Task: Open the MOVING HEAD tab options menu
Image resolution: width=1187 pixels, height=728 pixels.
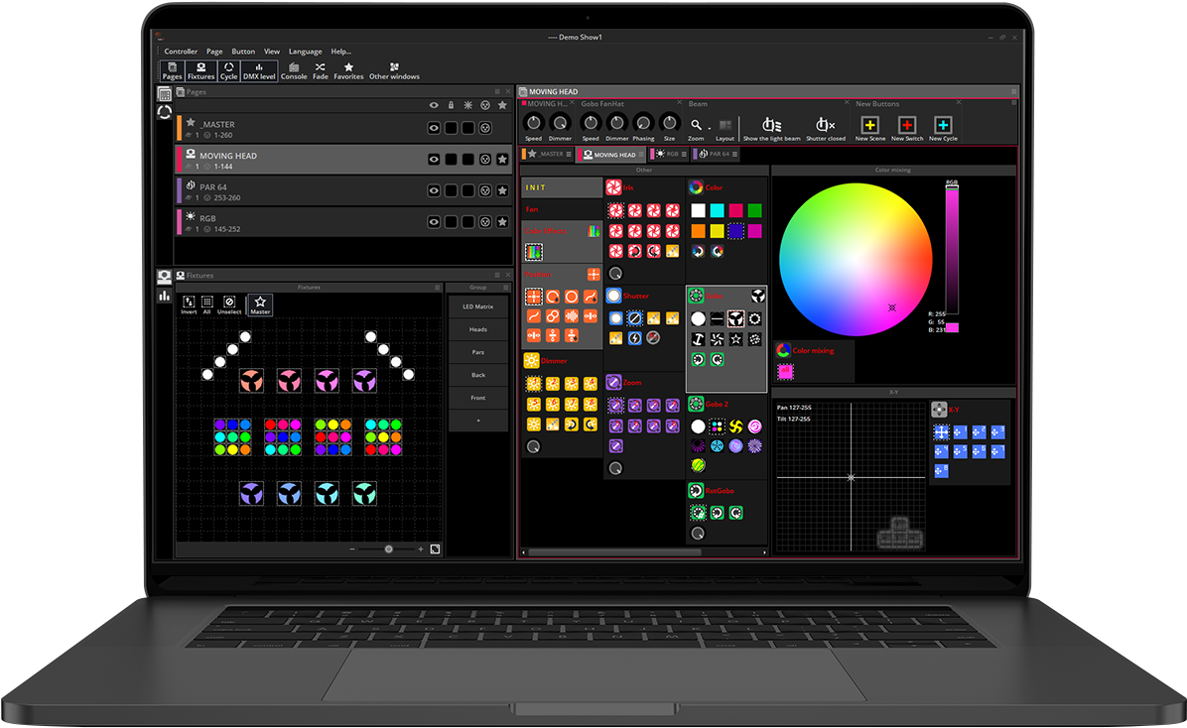Action: (643, 155)
